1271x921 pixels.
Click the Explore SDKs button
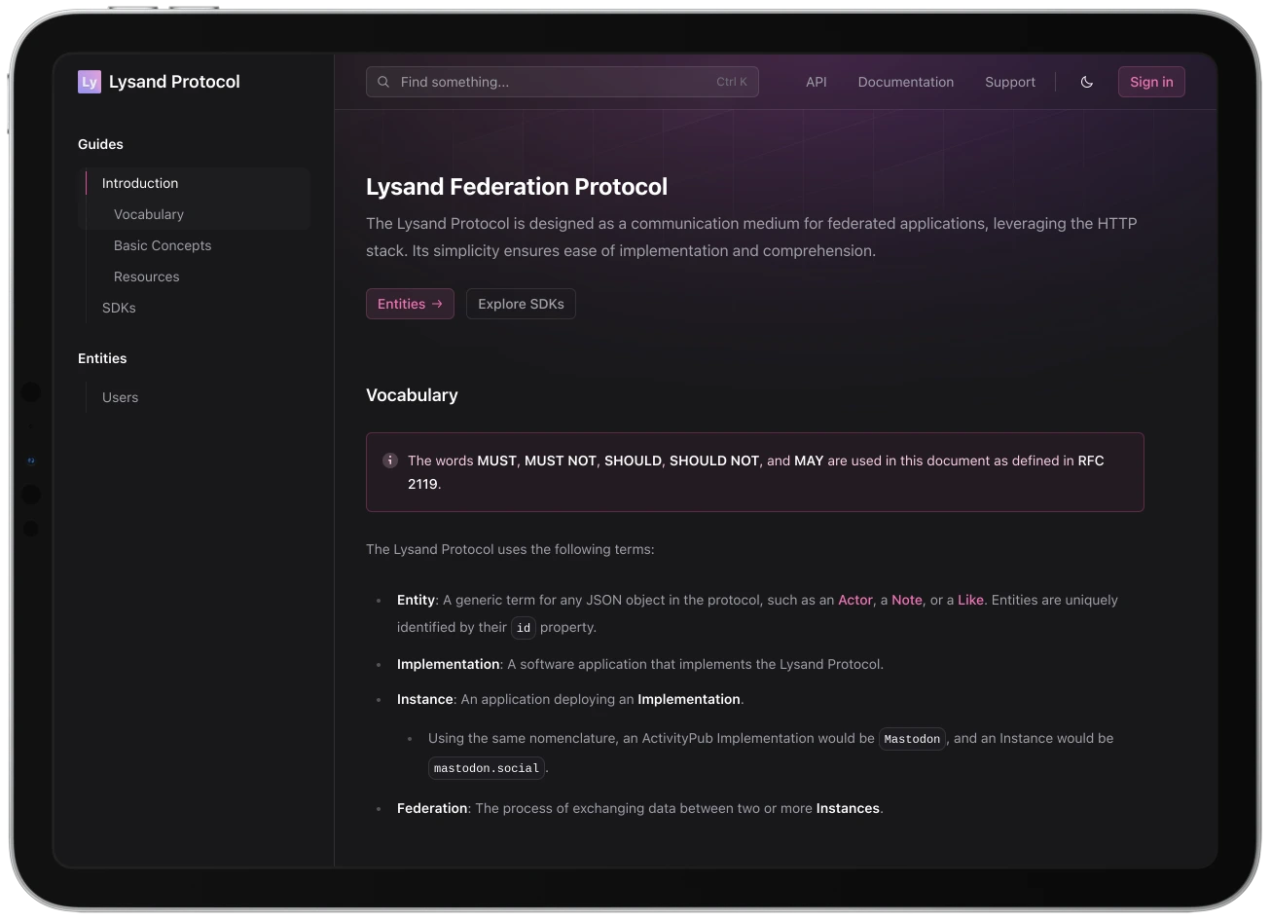coord(521,304)
